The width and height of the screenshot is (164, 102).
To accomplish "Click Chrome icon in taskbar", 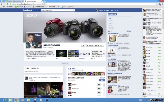I will pos(16,100).
